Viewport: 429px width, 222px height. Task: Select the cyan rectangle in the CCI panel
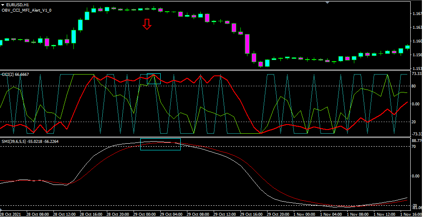pyautogui.click(x=154, y=79)
